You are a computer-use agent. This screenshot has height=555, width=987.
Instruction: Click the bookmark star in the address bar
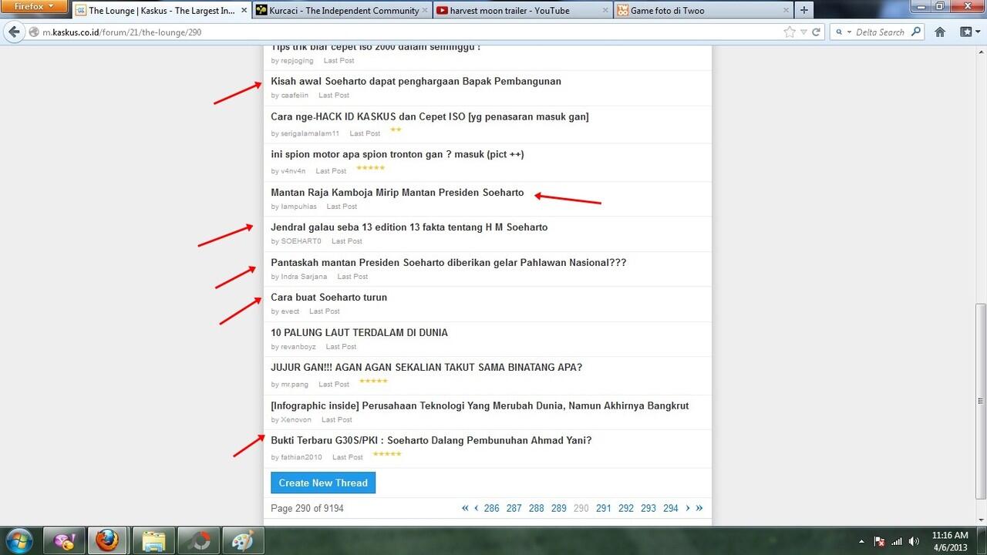coord(789,32)
